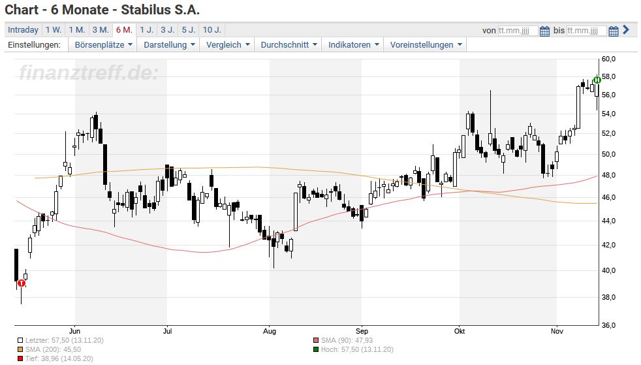Click 'SMA (90): 47,93' legend text

[x=347, y=340]
